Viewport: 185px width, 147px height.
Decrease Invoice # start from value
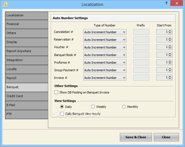click(170, 79)
